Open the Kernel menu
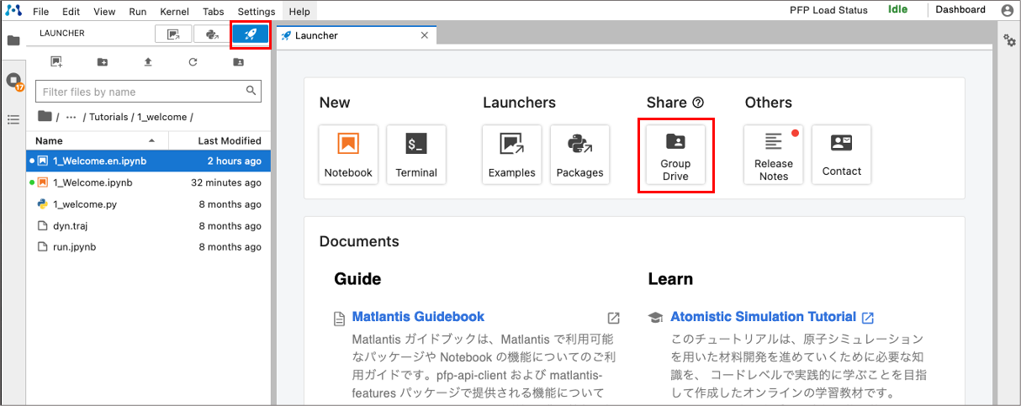 174,12
